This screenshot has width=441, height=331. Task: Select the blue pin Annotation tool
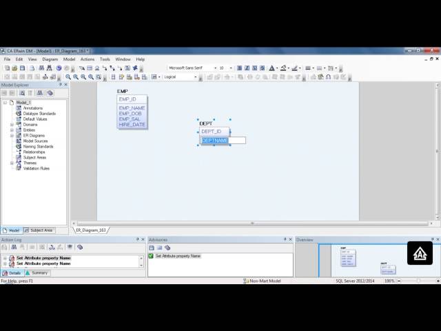tap(135, 68)
